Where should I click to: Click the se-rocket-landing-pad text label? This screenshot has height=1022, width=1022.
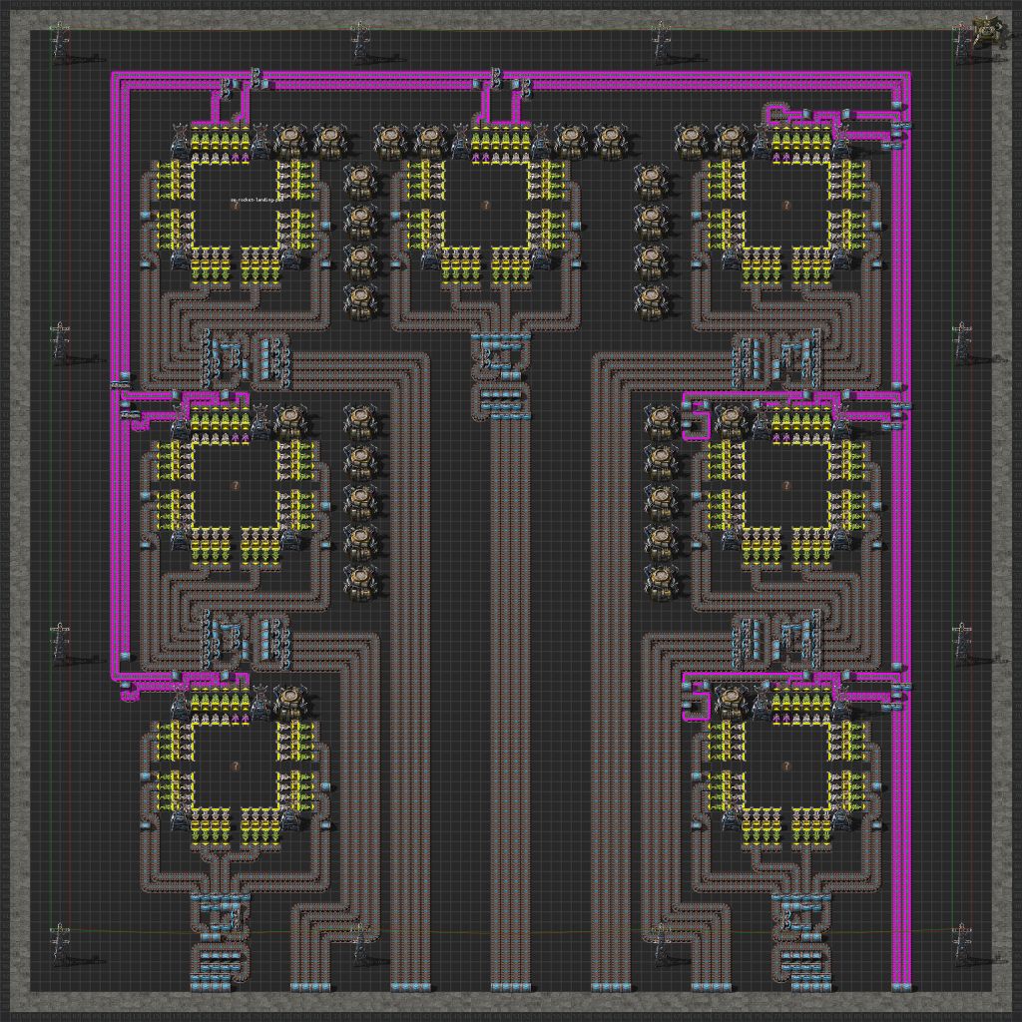255,199
